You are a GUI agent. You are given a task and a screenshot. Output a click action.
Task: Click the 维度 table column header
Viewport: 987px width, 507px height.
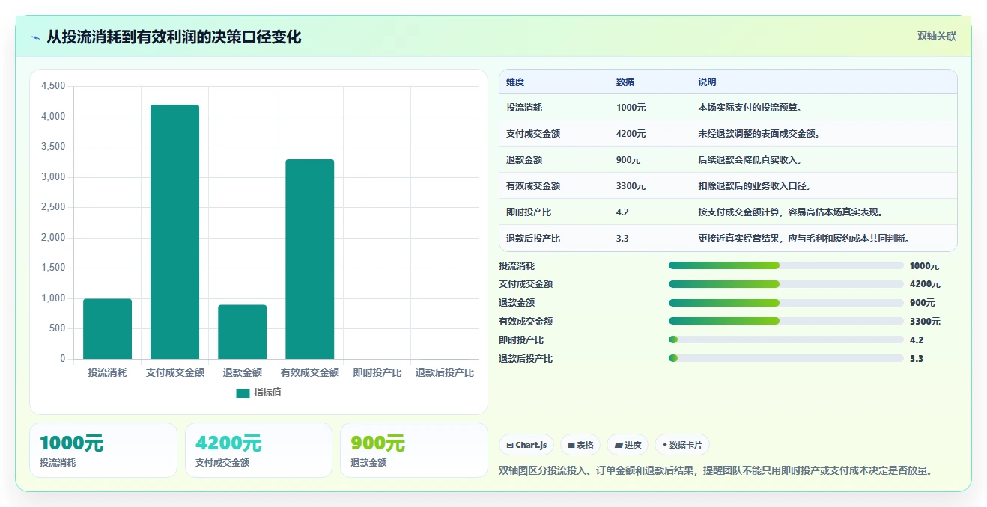pyautogui.click(x=515, y=82)
